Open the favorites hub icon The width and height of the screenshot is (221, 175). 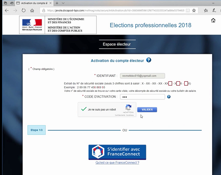(x=206, y=11)
